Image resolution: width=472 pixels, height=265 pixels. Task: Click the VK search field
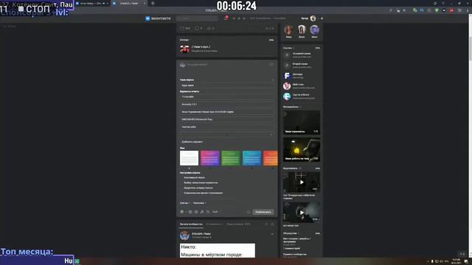click(197, 18)
